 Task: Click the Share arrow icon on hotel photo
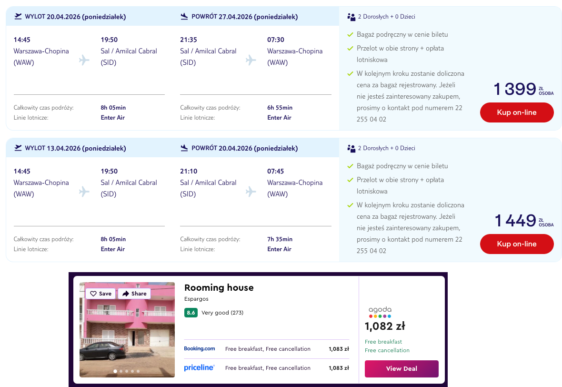point(126,294)
